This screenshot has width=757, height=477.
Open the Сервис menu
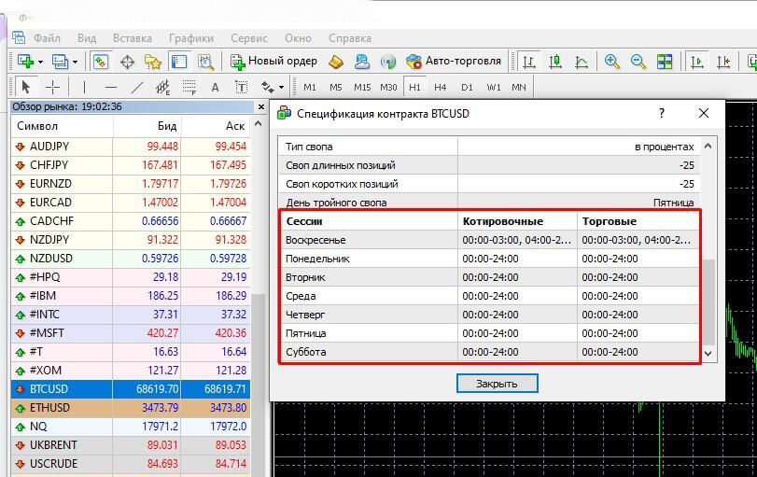249,38
